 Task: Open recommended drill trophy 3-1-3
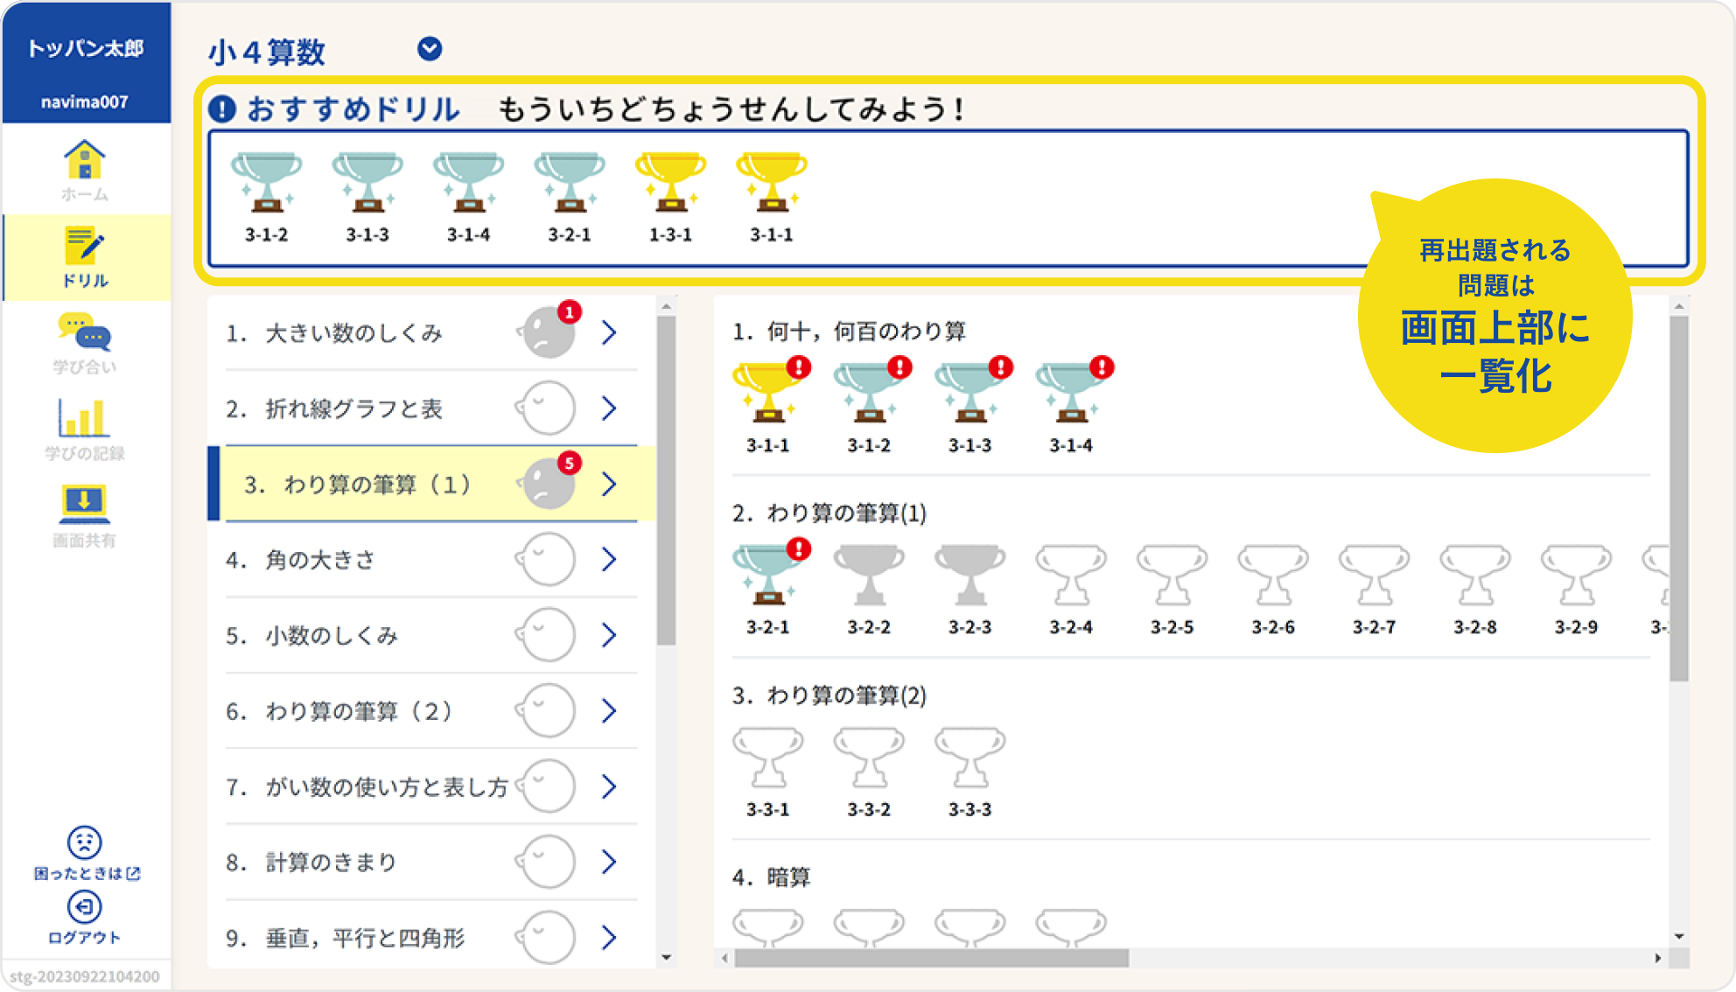point(367,182)
